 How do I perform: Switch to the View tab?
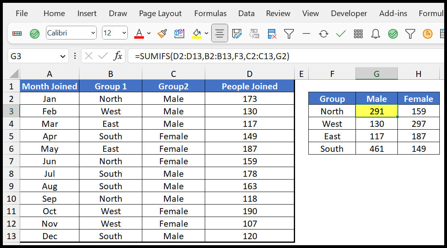point(310,13)
